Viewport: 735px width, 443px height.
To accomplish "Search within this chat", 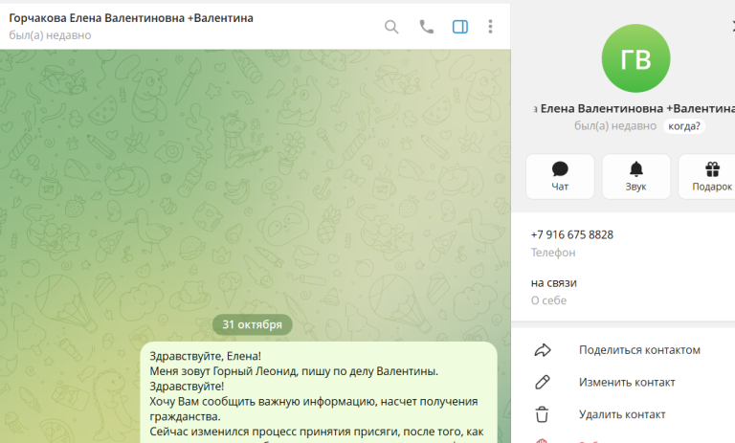I will 391,27.
